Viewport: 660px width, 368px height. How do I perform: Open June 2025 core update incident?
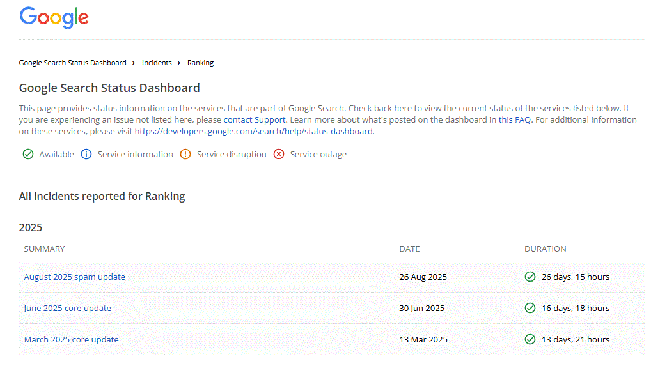pos(67,309)
